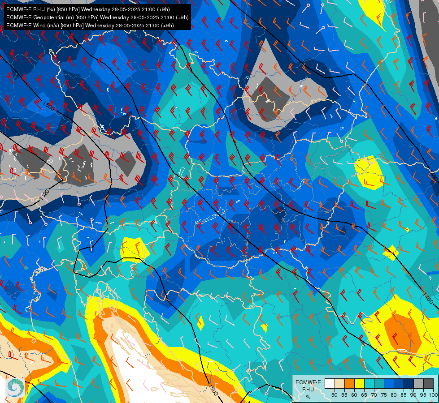Click the Geopotential (m) title line
This screenshot has width=439, height=403.
97,17
